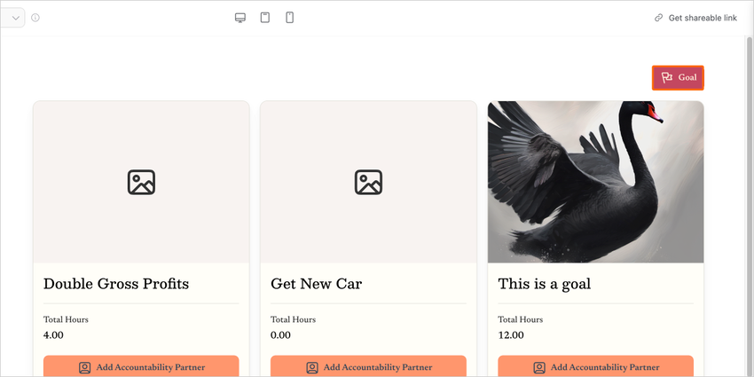754x377 pixels.
Task: Click the This is a goal title
Action: click(x=544, y=284)
